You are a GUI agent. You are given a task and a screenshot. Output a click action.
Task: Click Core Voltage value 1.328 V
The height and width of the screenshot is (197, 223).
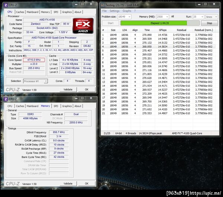[63, 32]
